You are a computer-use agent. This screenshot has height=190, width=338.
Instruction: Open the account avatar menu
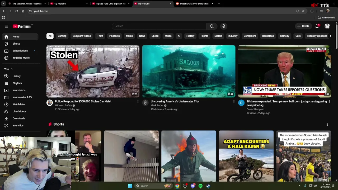[327, 26]
